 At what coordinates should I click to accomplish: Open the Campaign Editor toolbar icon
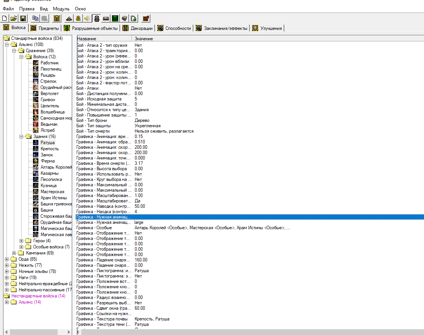coord(106,18)
